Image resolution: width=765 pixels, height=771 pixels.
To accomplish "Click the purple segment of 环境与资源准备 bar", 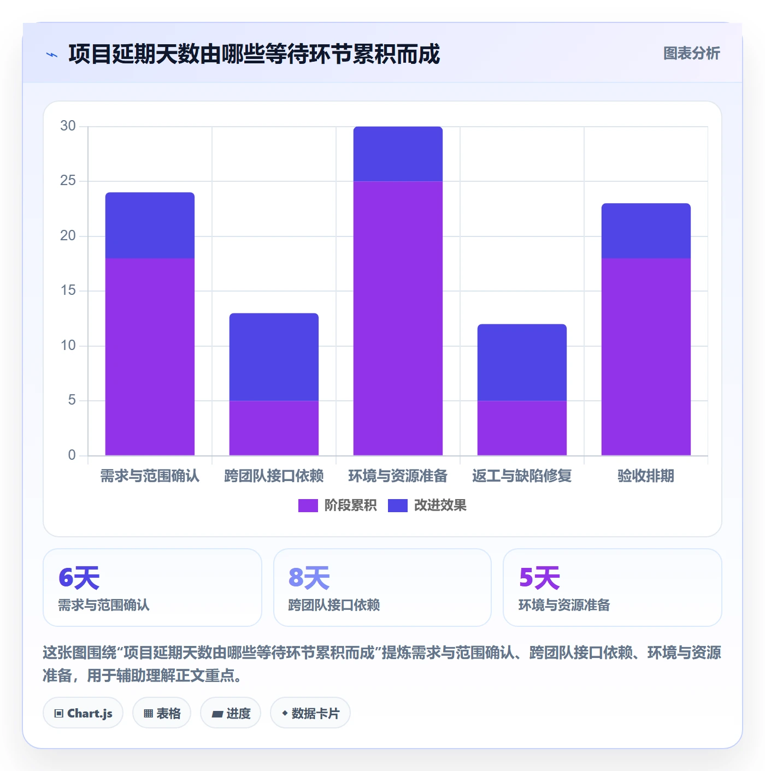I will [x=398, y=318].
